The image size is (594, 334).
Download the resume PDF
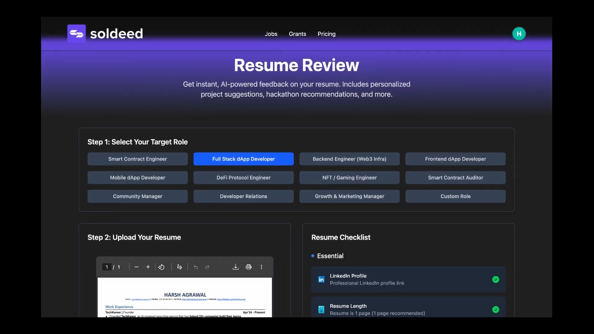[235, 267]
